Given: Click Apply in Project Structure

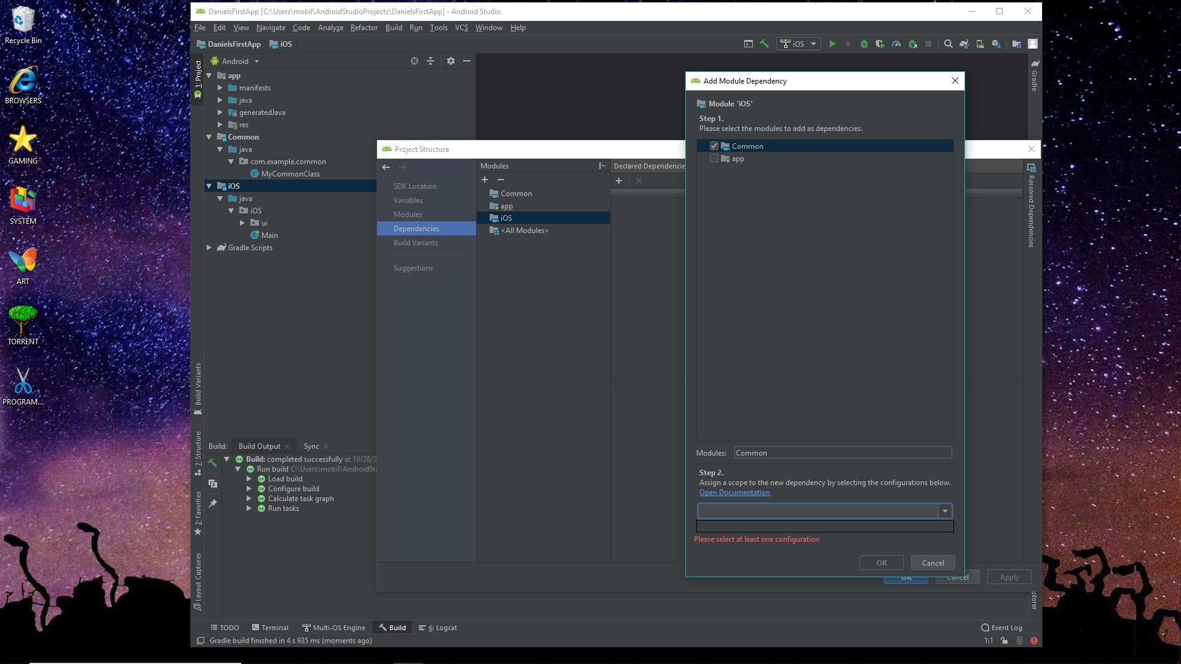Looking at the screenshot, I should 1009,577.
